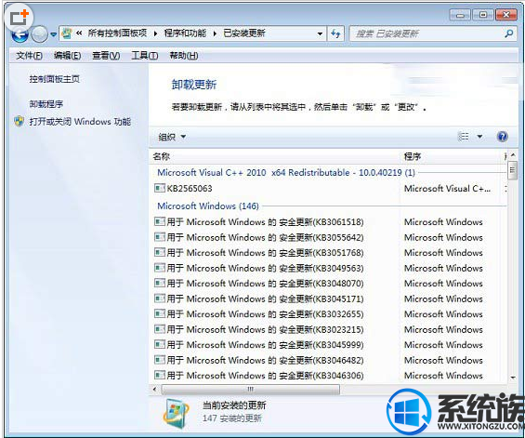Expand the view options dropdown arrow
Image resolution: width=525 pixels, height=438 pixels.
click(x=479, y=137)
